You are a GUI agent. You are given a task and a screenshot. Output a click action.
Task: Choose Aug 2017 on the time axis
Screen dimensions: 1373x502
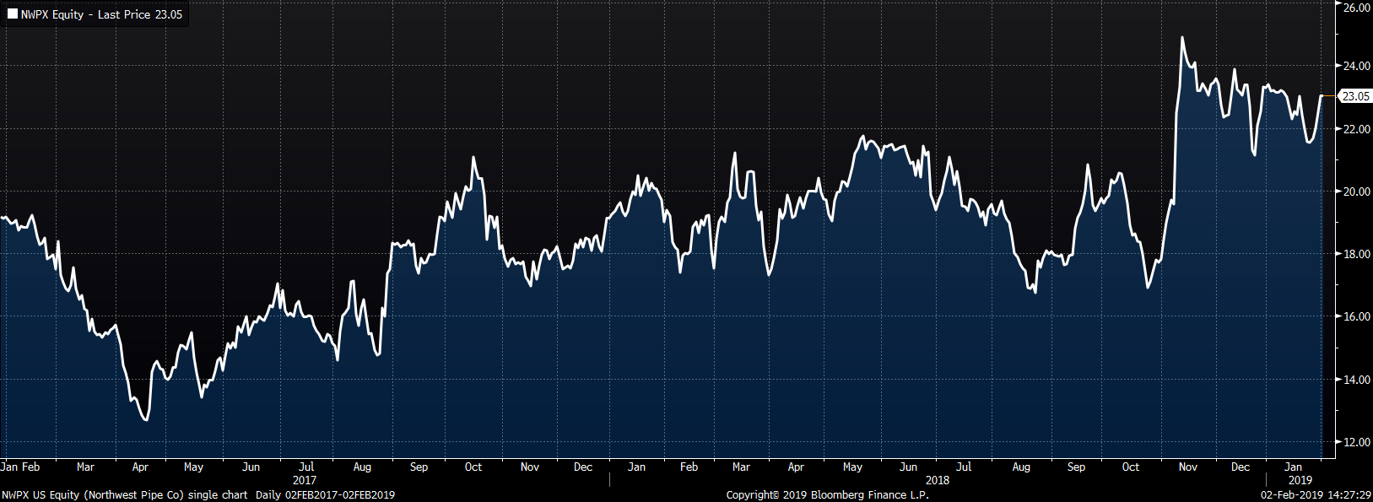click(x=362, y=467)
